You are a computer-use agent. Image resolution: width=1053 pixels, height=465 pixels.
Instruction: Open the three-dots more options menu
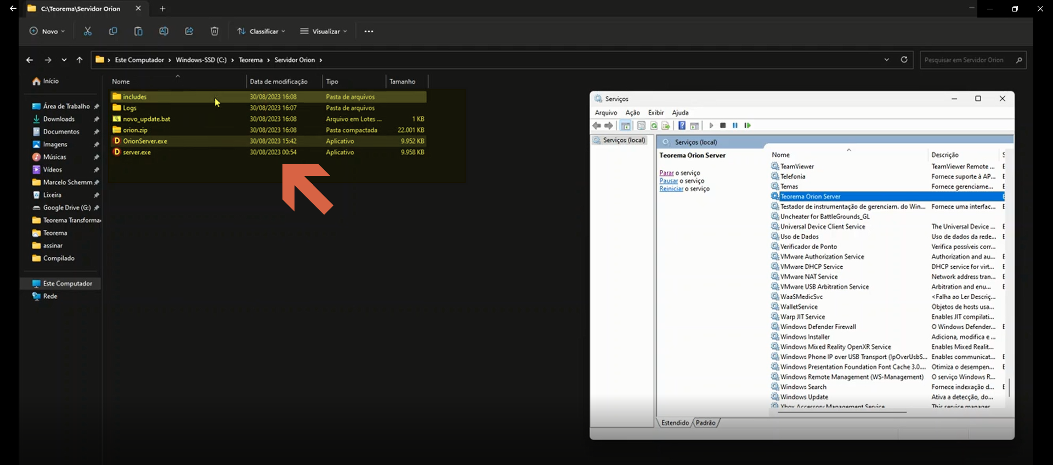(369, 31)
